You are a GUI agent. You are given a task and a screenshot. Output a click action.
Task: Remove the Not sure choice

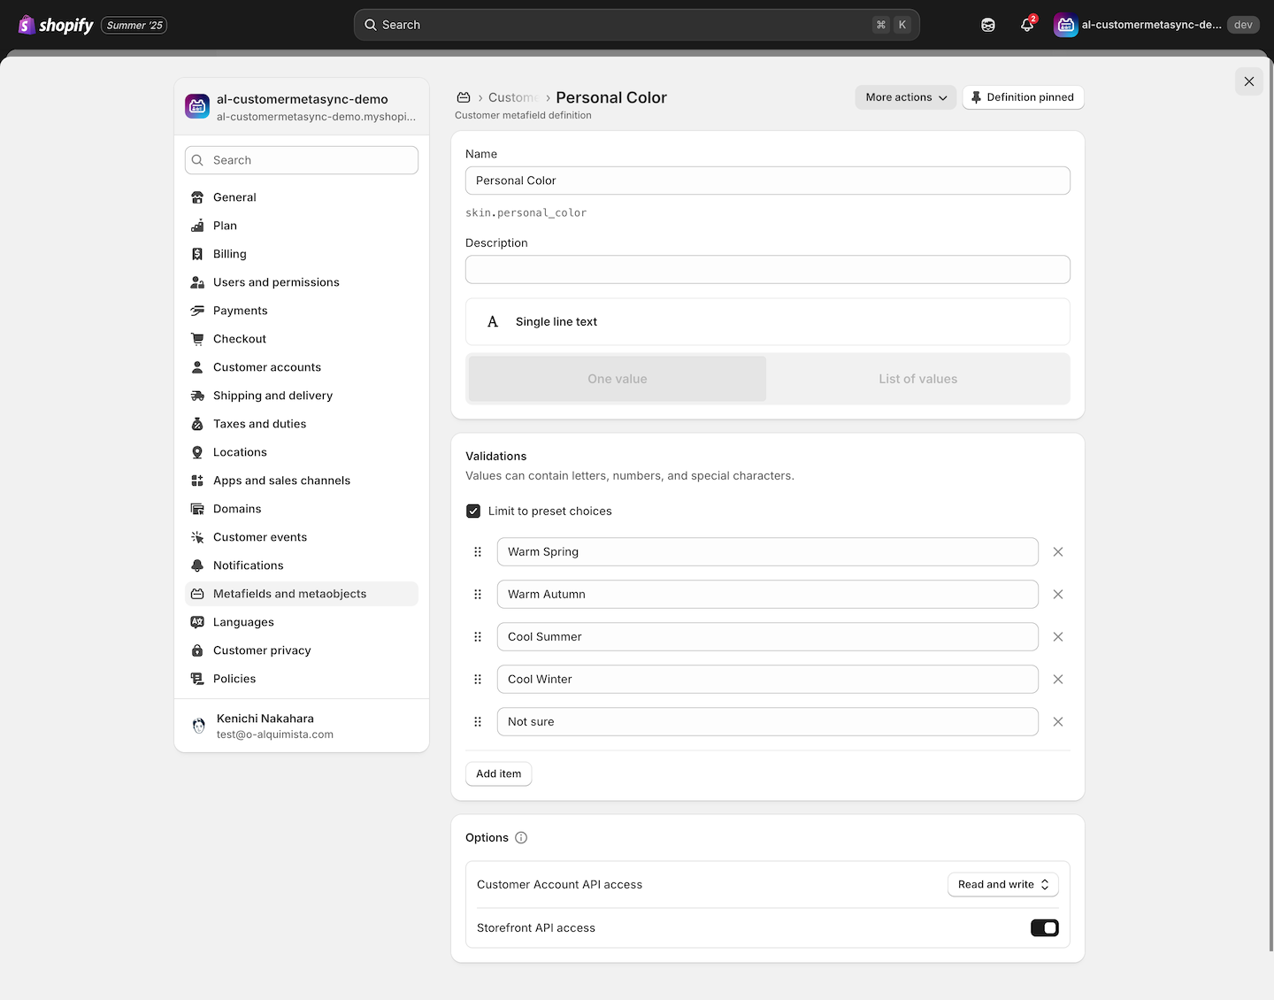[x=1057, y=722]
